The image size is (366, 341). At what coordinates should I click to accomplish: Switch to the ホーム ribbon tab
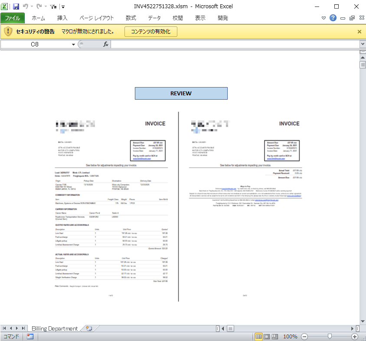38,18
